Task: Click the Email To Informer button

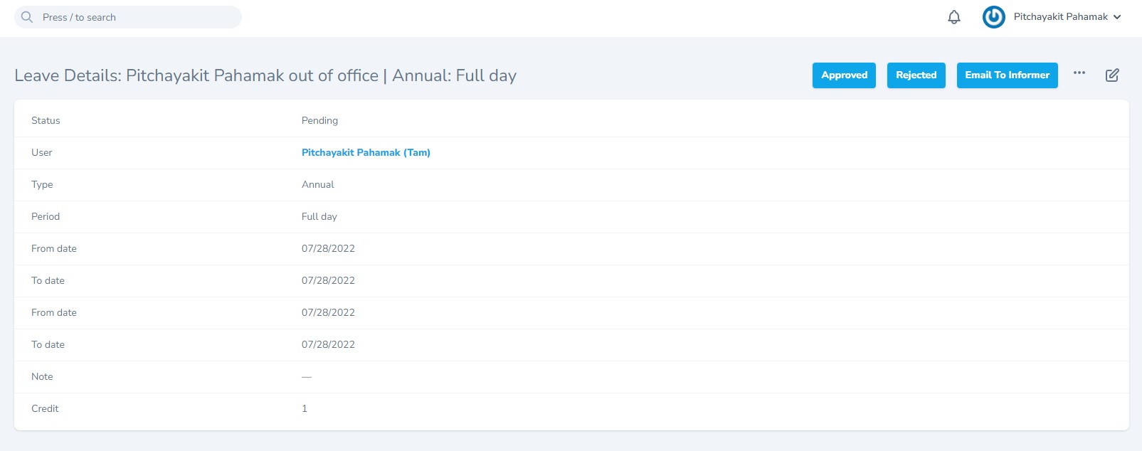Action: coord(1007,75)
